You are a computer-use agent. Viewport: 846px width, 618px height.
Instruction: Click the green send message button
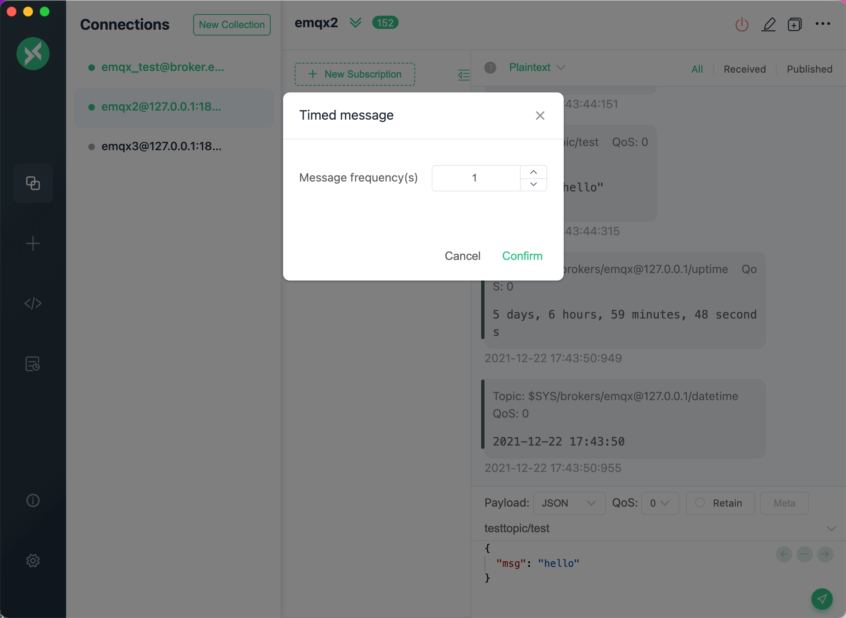[822, 599]
